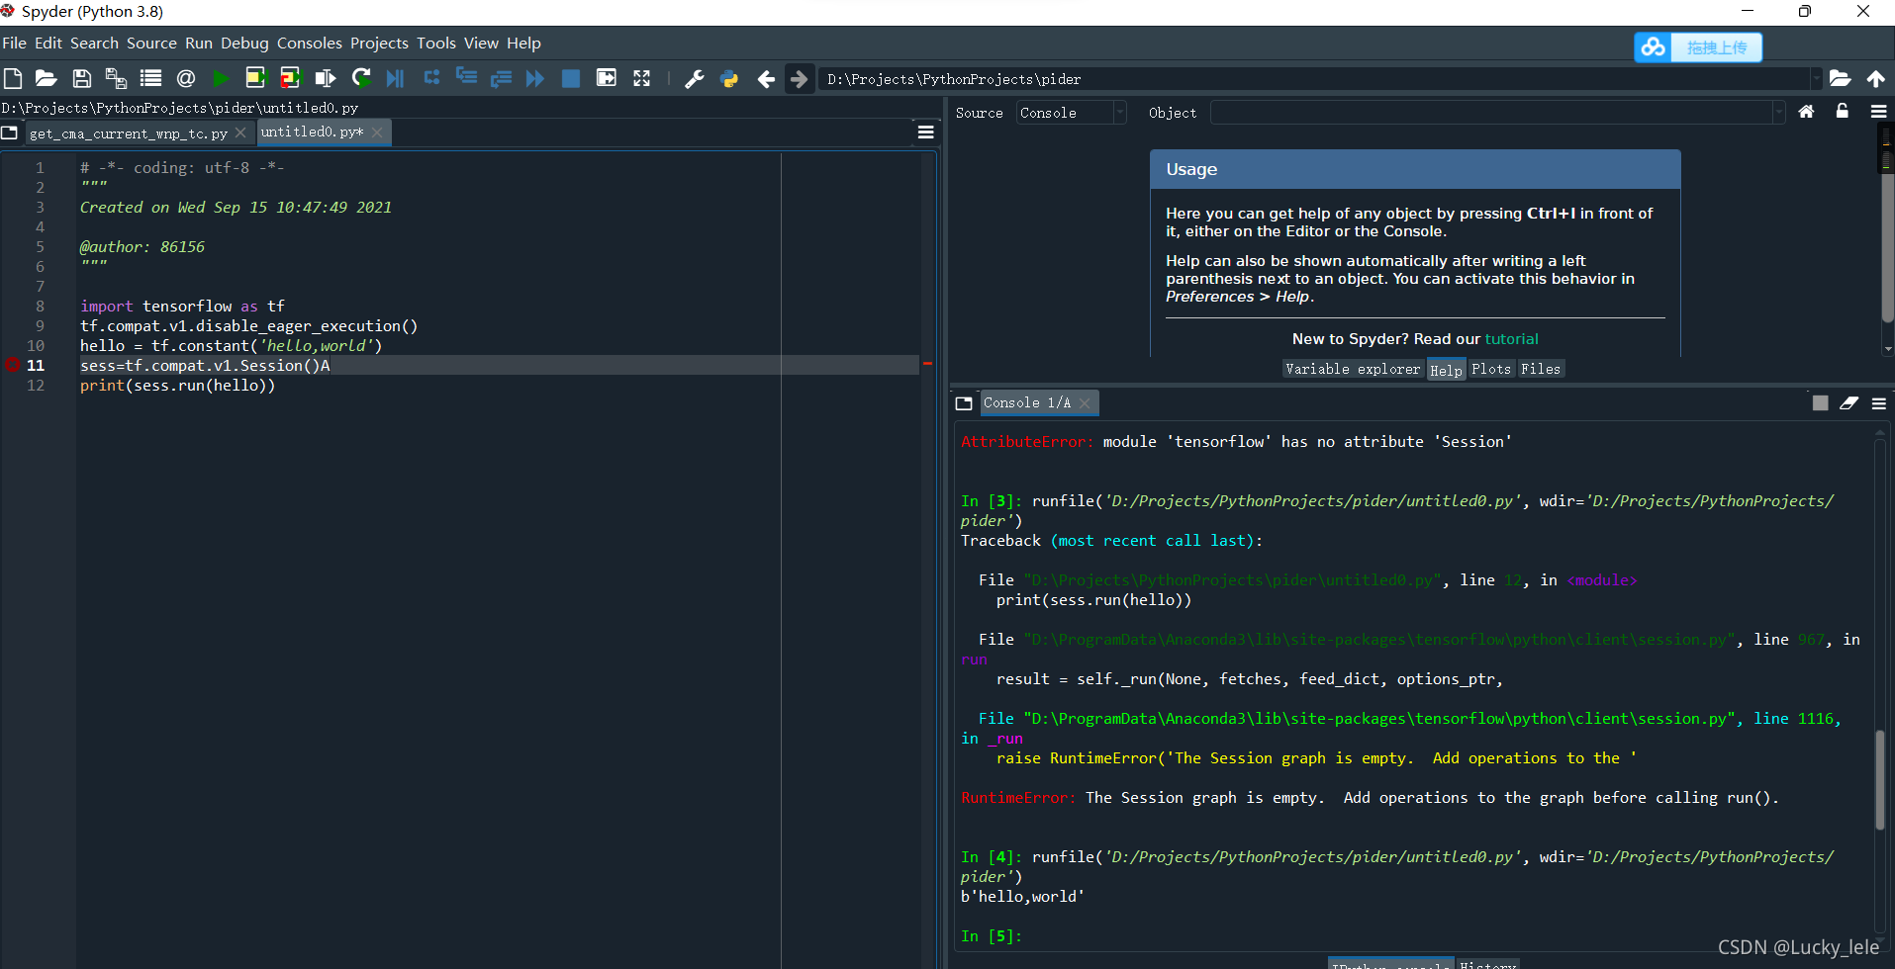Toggle the Help pane lock
Image resolution: width=1895 pixels, height=969 pixels.
tap(1842, 112)
